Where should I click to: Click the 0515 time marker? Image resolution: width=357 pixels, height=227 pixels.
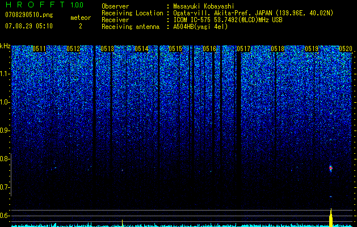click(175, 49)
